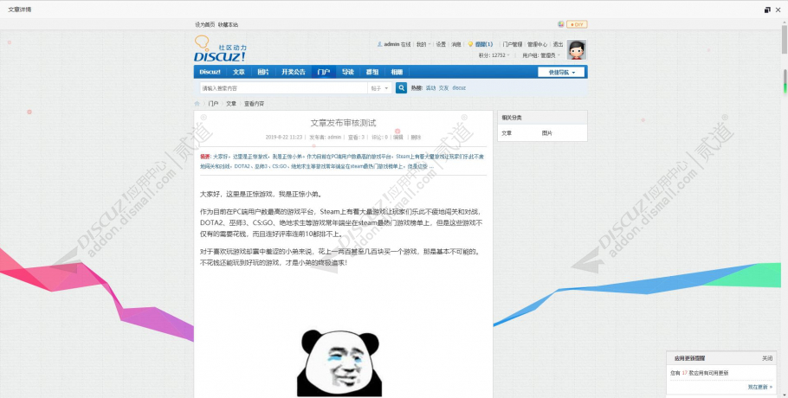The height and width of the screenshot is (398, 788).
Task: Open the 设置 link
Action: click(x=441, y=44)
